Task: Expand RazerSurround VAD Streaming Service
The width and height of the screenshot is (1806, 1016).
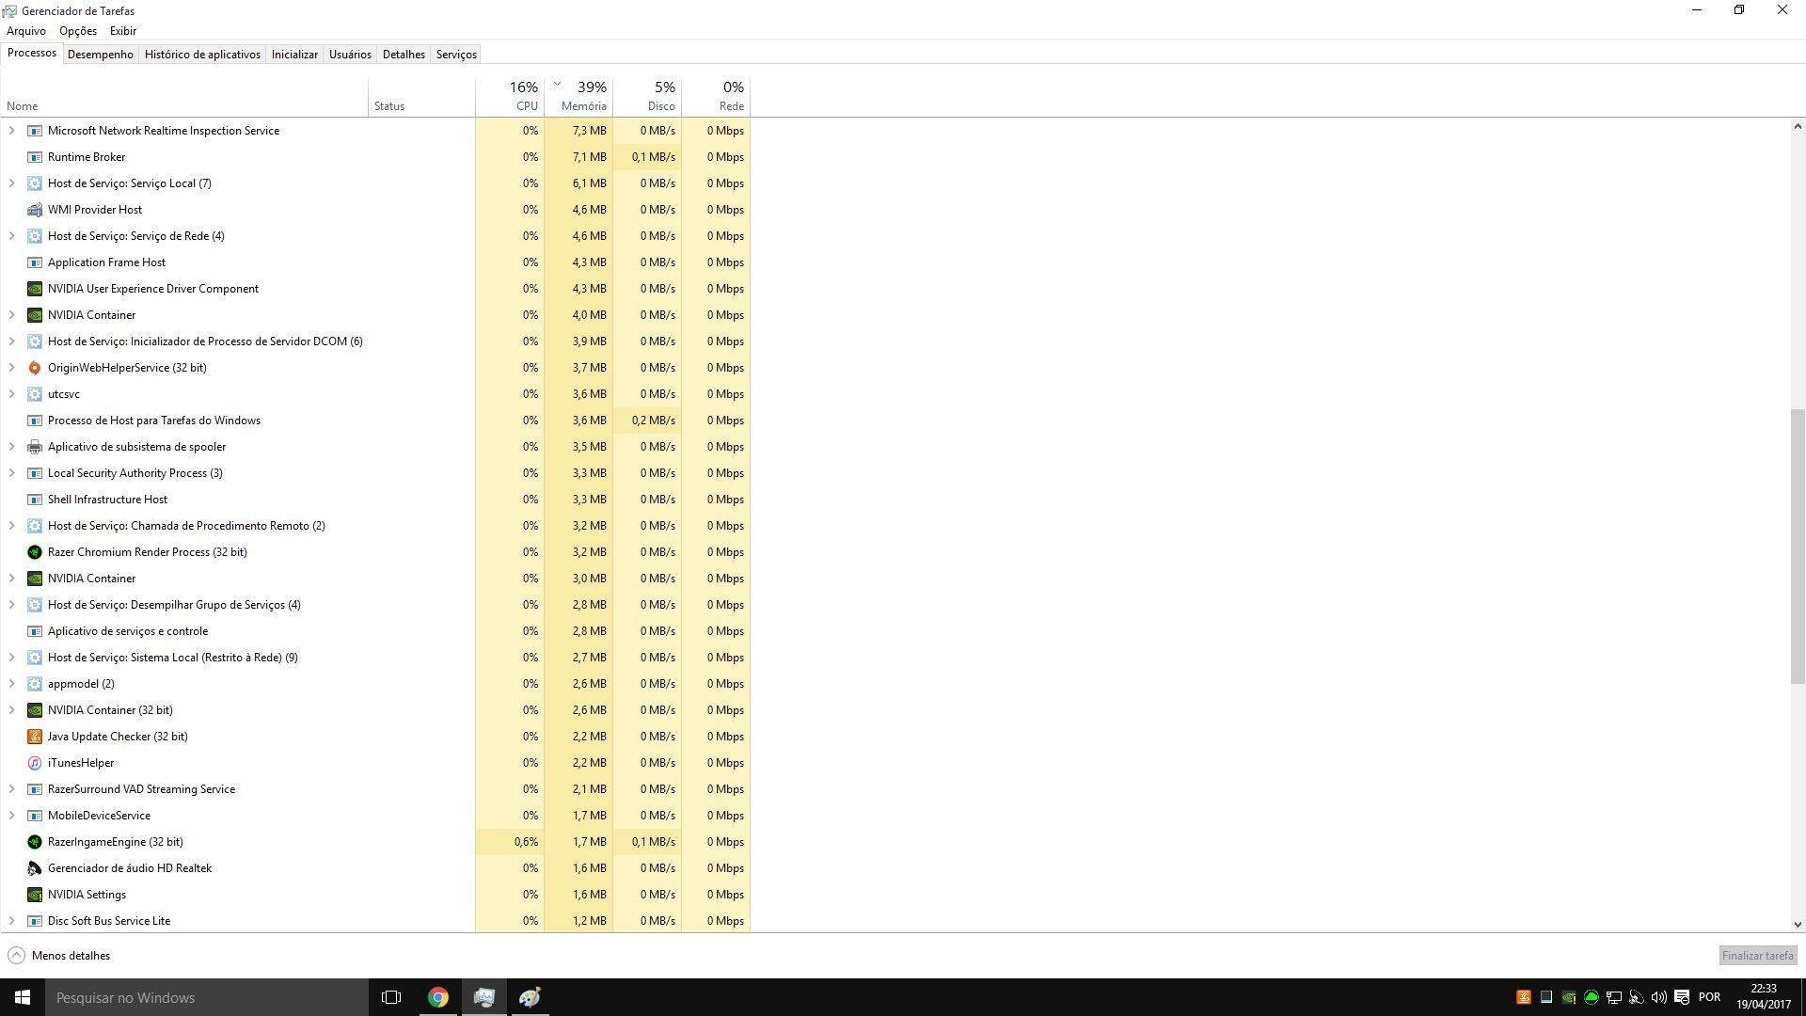Action: (x=11, y=789)
